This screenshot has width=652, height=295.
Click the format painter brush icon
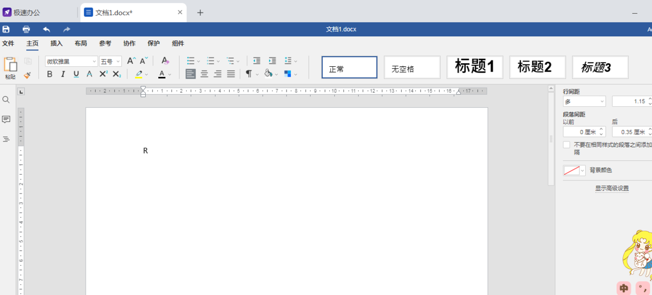click(27, 75)
